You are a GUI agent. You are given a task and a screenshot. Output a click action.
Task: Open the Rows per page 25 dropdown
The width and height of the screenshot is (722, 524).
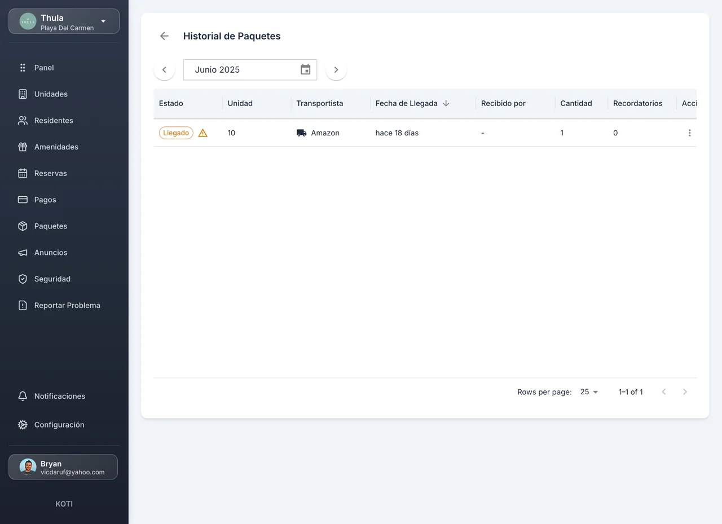point(589,392)
